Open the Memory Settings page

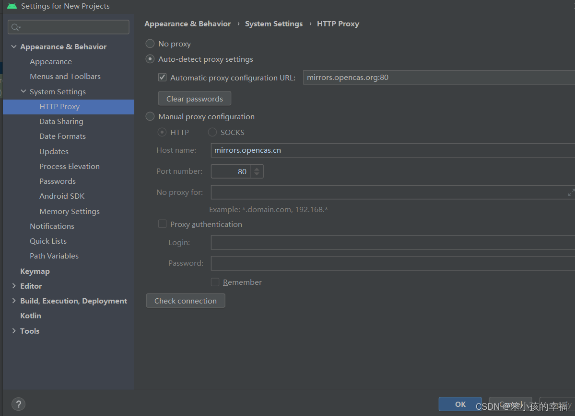(70, 211)
